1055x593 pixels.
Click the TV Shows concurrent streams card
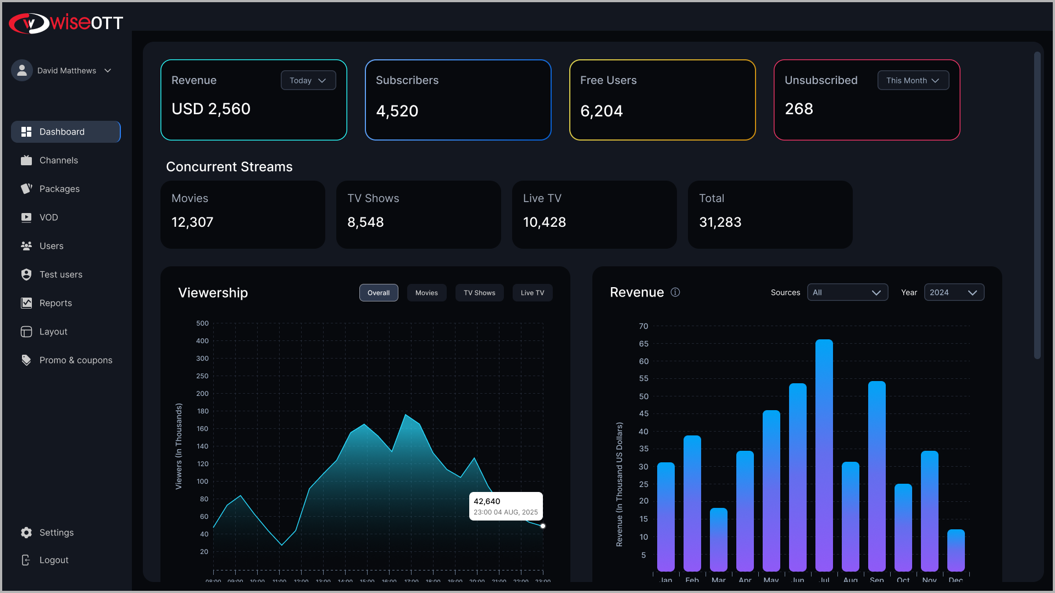point(419,215)
